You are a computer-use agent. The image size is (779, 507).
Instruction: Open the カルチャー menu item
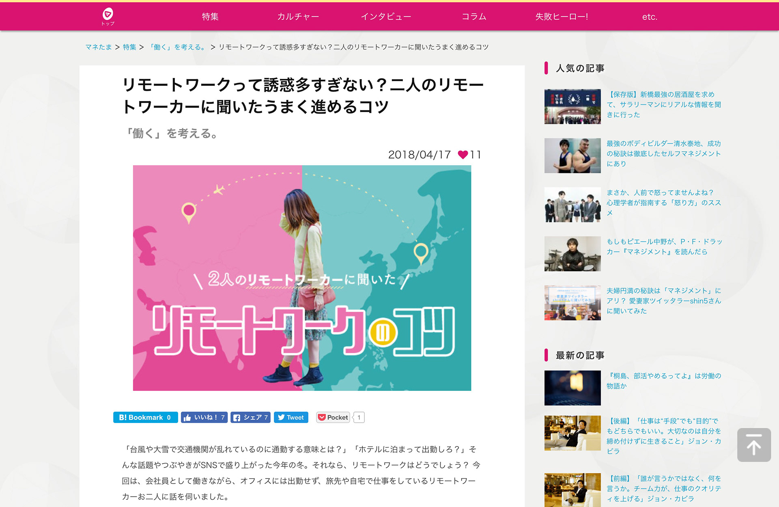[298, 17]
